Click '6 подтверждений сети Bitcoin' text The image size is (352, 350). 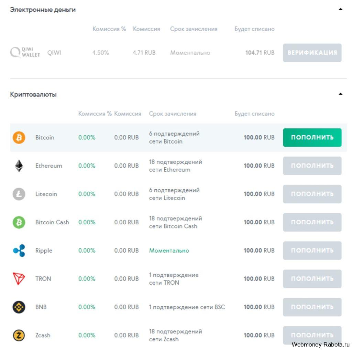click(174, 137)
